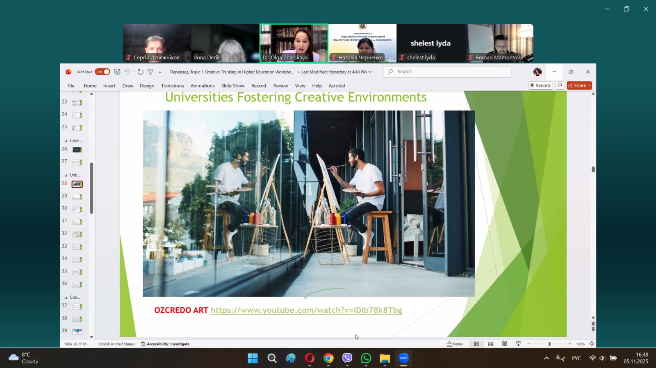Start presentation from beginning icon in title bar
656x368 pixels.
coord(150,72)
